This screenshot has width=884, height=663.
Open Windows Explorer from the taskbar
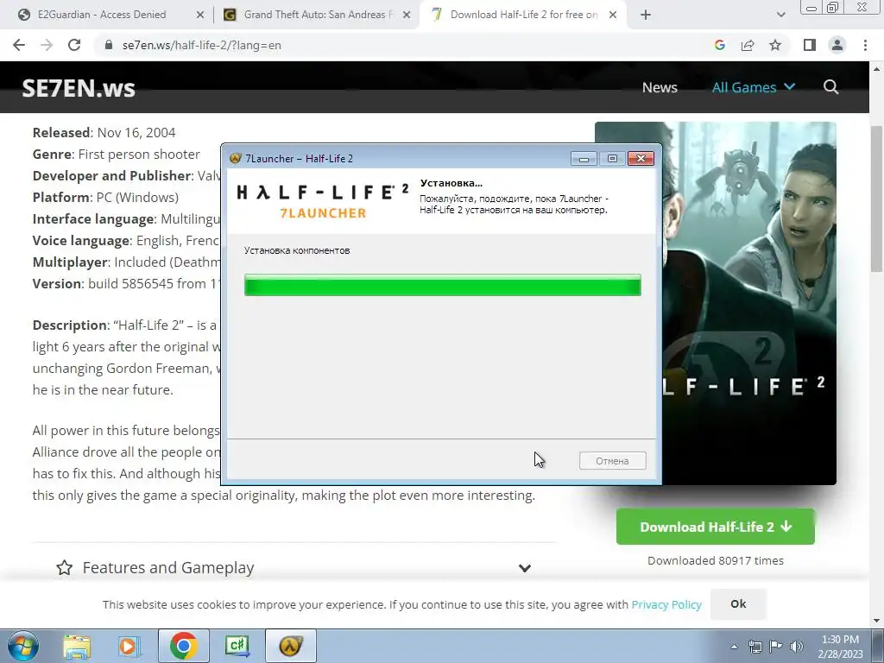pos(77,646)
